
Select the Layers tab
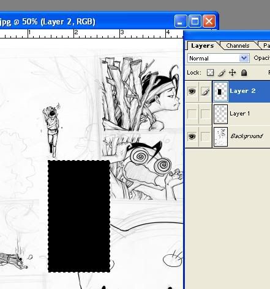203,46
